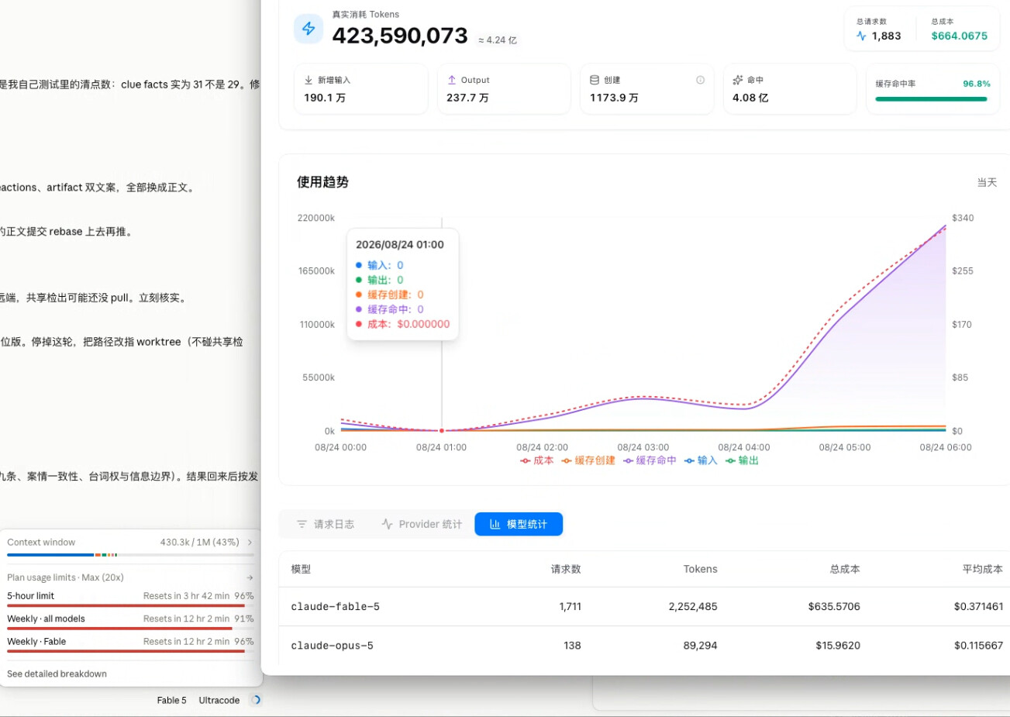Click the 平均成本 column header

(x=983, y=569)
